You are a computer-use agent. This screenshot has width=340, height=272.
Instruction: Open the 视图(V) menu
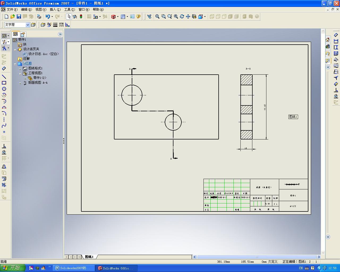41,9
